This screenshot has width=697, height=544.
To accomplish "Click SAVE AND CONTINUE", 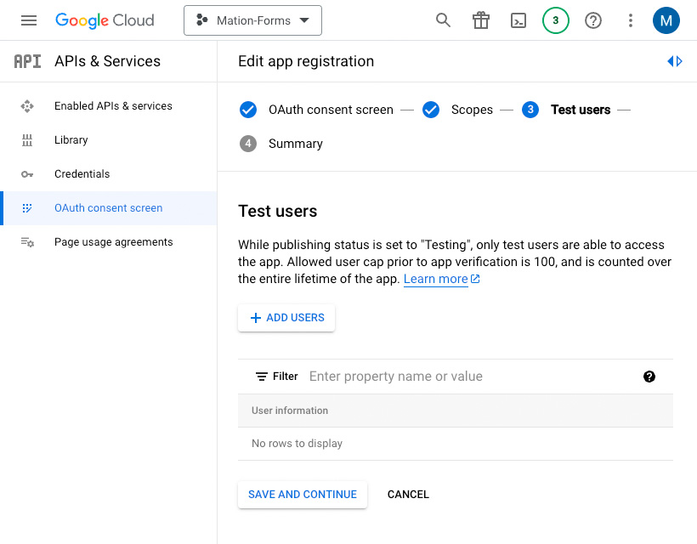I will click(303, 495).
